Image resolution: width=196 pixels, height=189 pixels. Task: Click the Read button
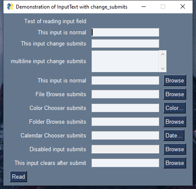pyautogui.click(x=18, y=177)
